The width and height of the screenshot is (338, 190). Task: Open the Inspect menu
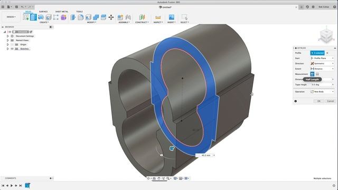pos(158,22)
